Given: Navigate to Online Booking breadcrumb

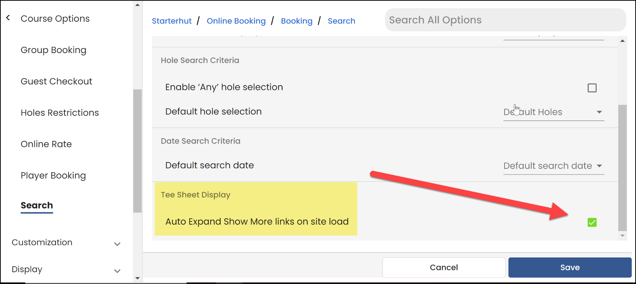Looking at the screenshot, I should point(236,21).
